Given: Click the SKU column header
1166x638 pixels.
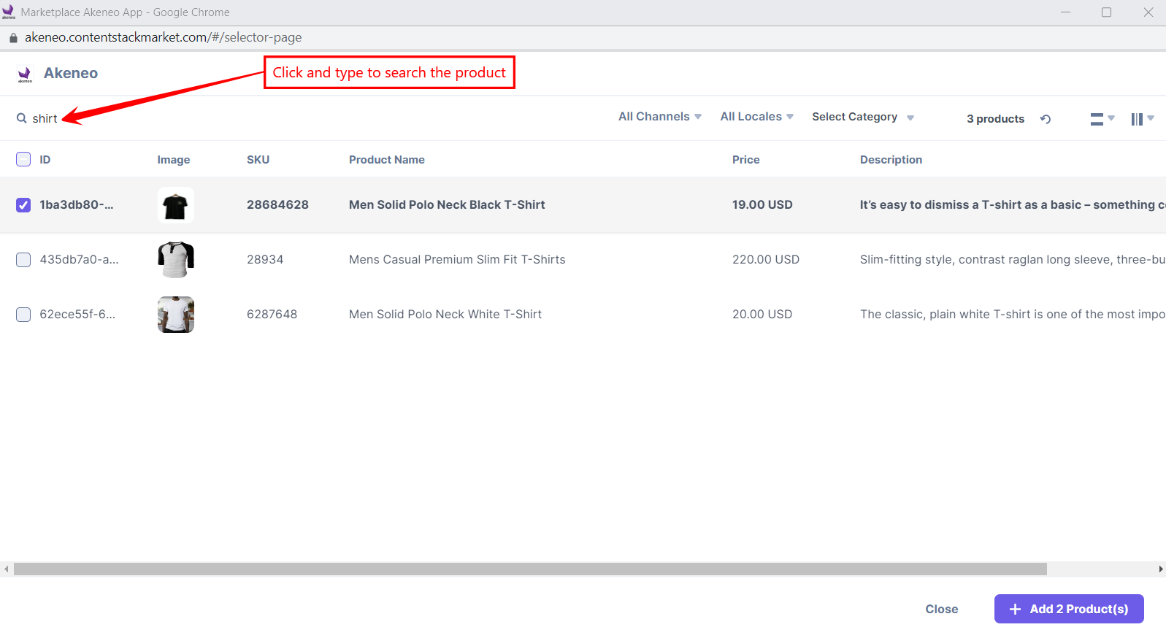Looking at the screenshot, I should coord(258,160).
